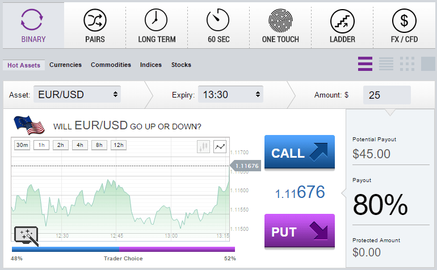Click the 1.11600 price axis label
437x270 pixels.
[239, 191]
